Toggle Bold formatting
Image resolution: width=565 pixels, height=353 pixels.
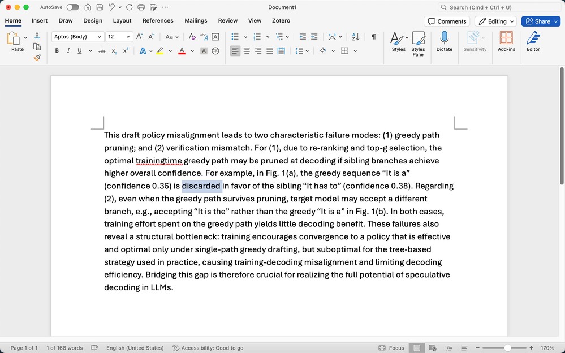click(x=57, y=51)
